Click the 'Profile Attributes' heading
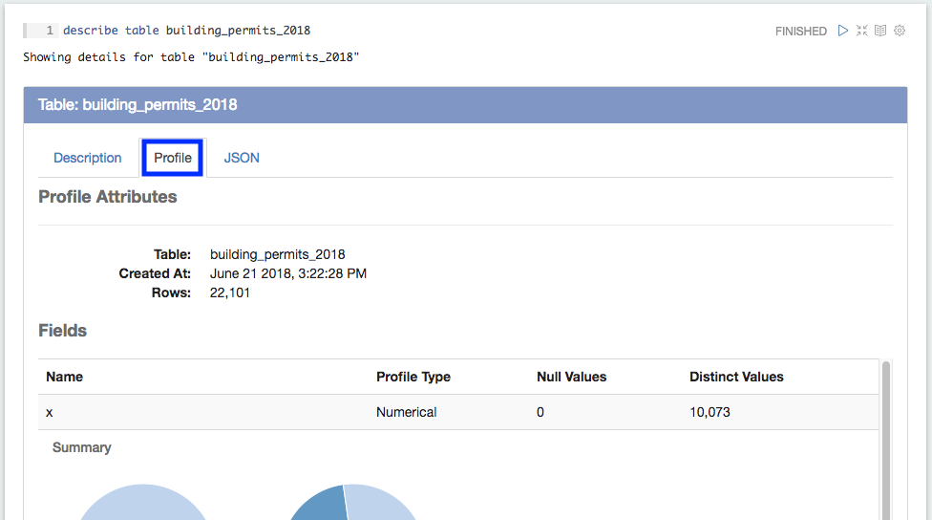Image resolution: width=932 pixels, height=520 pixels. pyautogui.click(x=108, y=197)
